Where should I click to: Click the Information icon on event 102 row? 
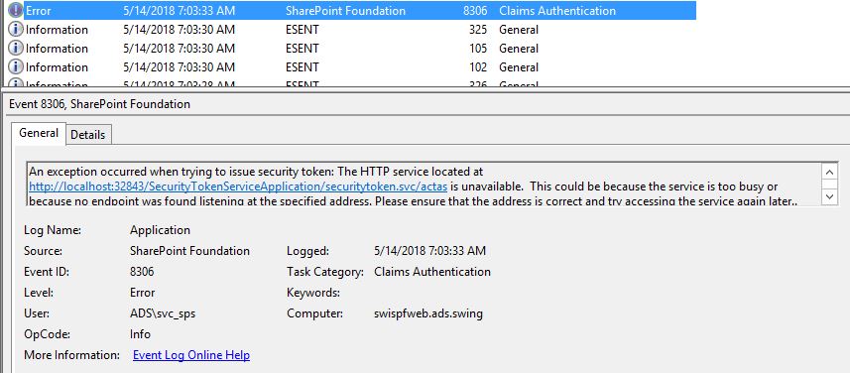[x=16, y=67]
